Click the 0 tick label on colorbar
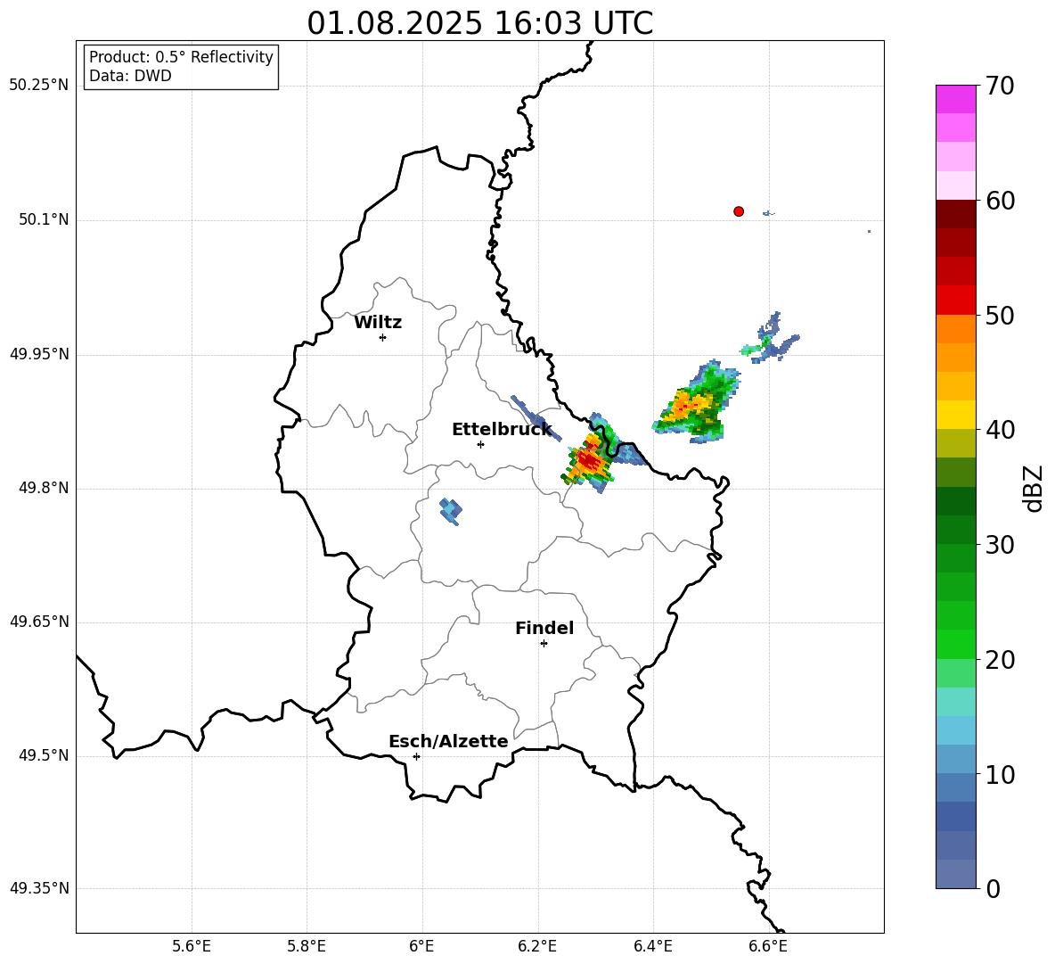 pos(993,889)
